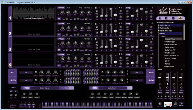Viewport: 193px width, 110px height.
Task: Click the LFO1 plus icon
Action: [61, 71]
